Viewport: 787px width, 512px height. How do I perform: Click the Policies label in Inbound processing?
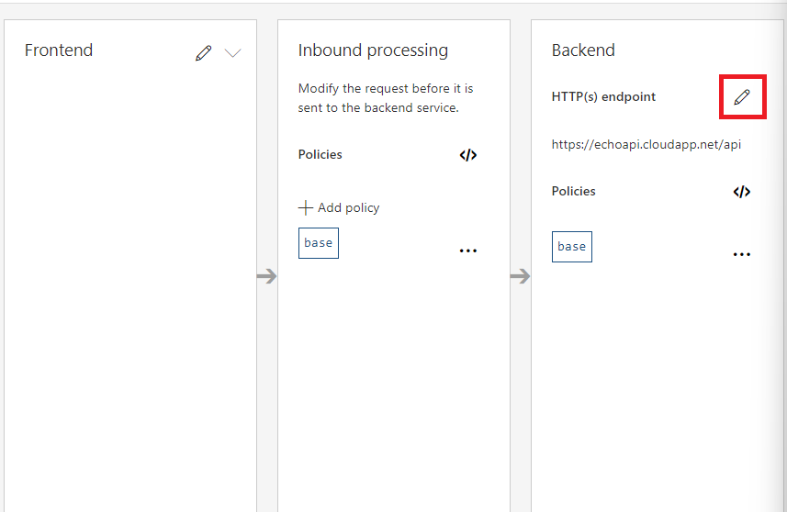click(320, 154)
